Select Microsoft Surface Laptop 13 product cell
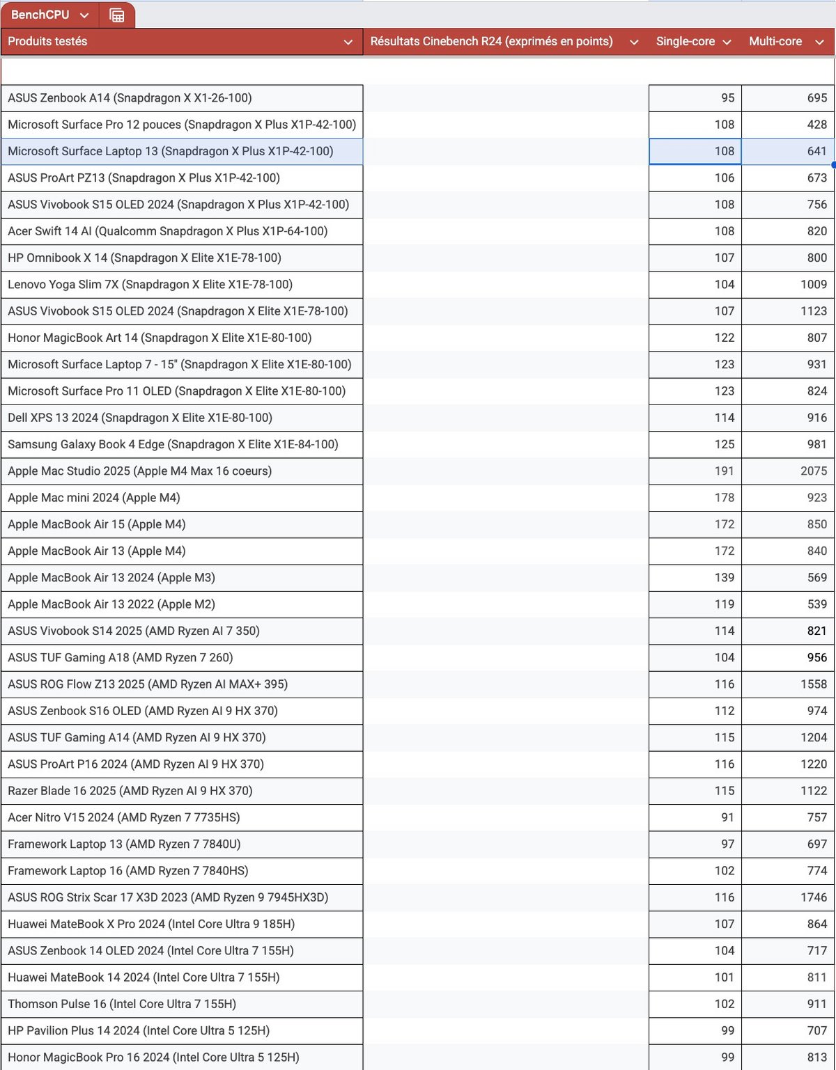 pyautogui.click(x=182, y=151)
